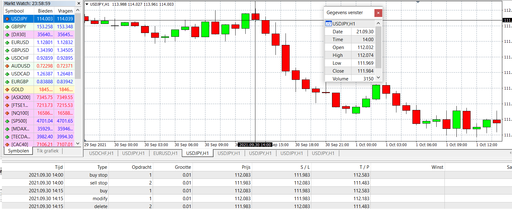The height and width of the screenshot is (209, 512).
Task: Click the [NQ100] arrow icon
Action: pos(7,113)
